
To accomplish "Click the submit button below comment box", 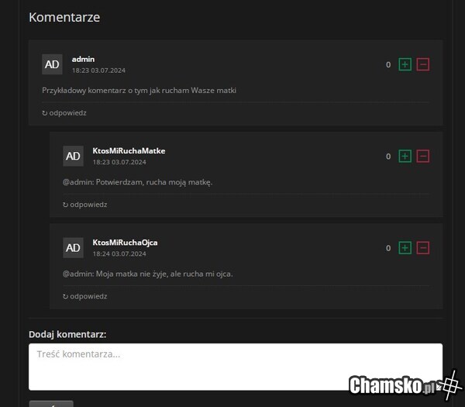I will coord(51,403).
